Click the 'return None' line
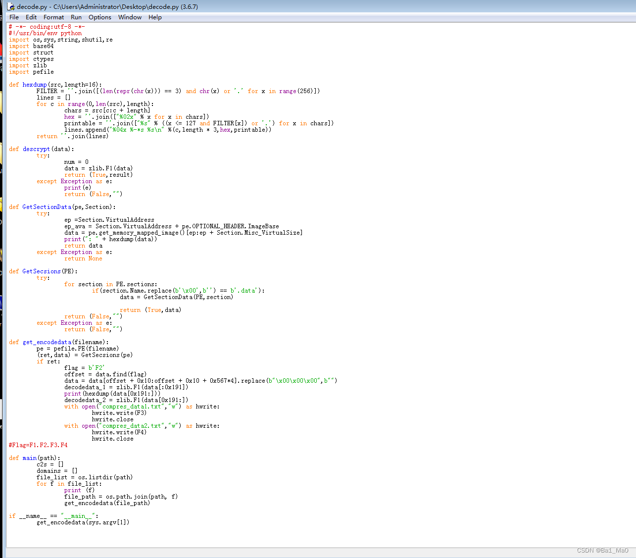The image size is (636, 558). (83, 258)
